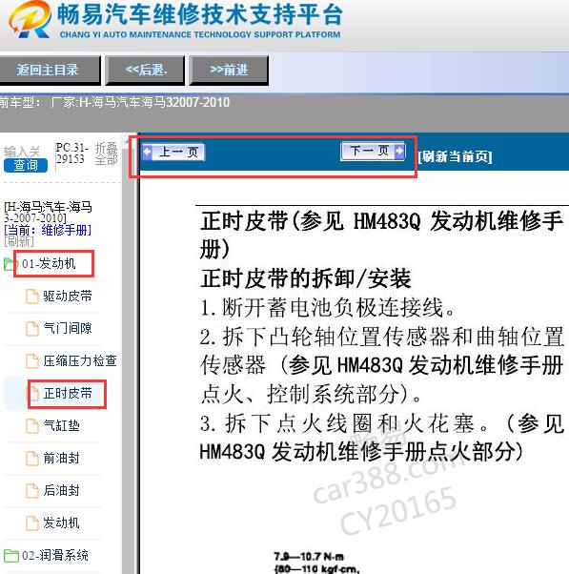Viewport: 569px width, 574px height.
Task: Click the 折叠全部 collapse-all link
Action: point(106,154)
